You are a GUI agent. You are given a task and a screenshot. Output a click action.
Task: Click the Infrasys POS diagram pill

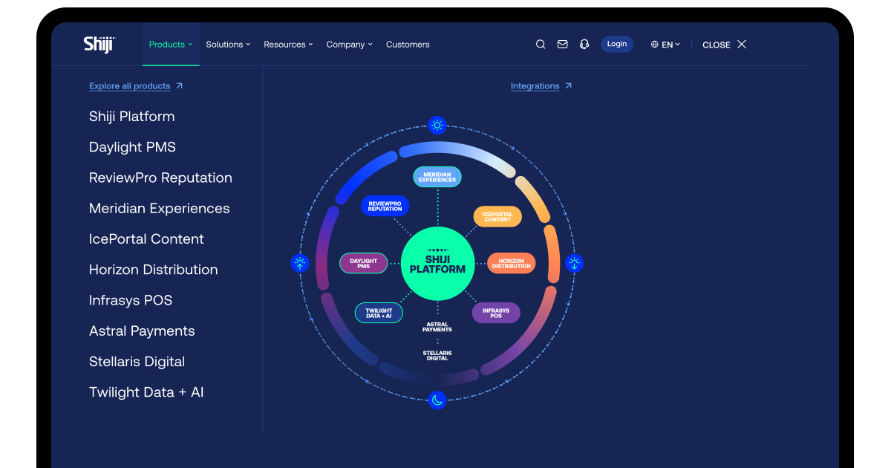(x=496, y=313)
